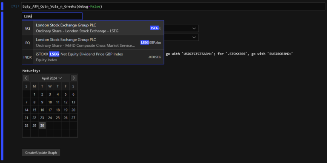
Task: Choose April 19 on the calendar
Action: pyautogui.click(x=66, y=110)
